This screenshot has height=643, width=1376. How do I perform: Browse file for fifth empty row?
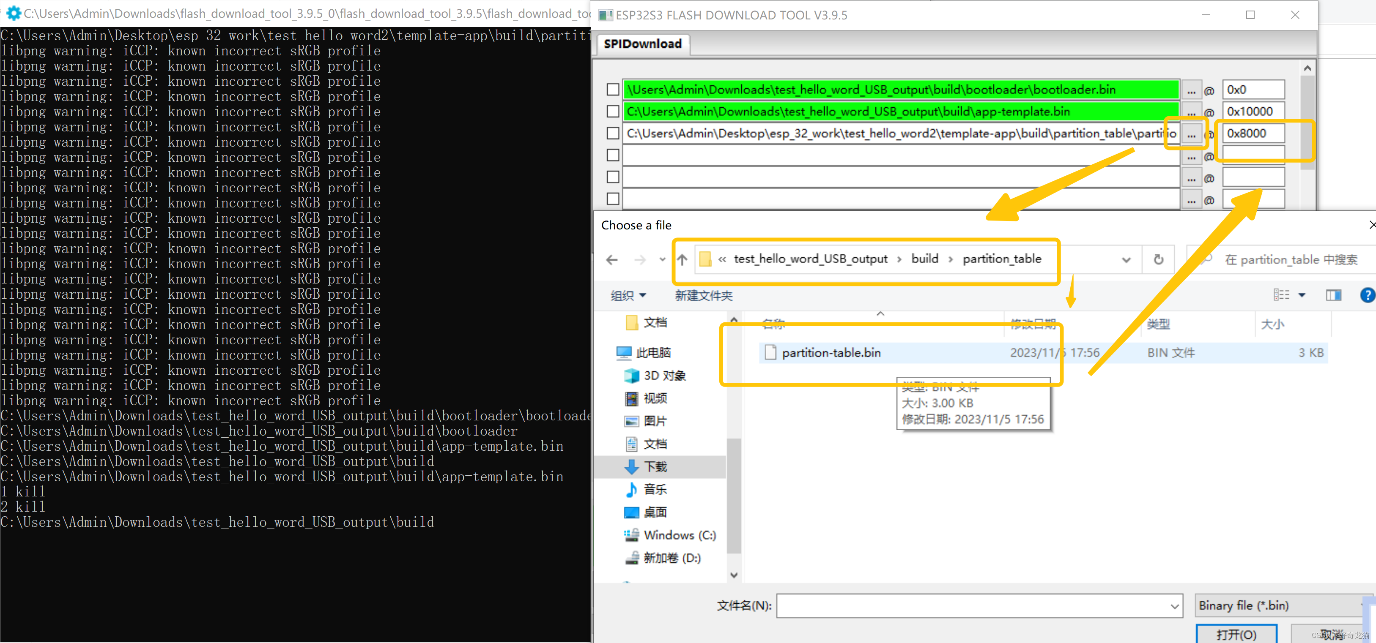pos(1191,178)
